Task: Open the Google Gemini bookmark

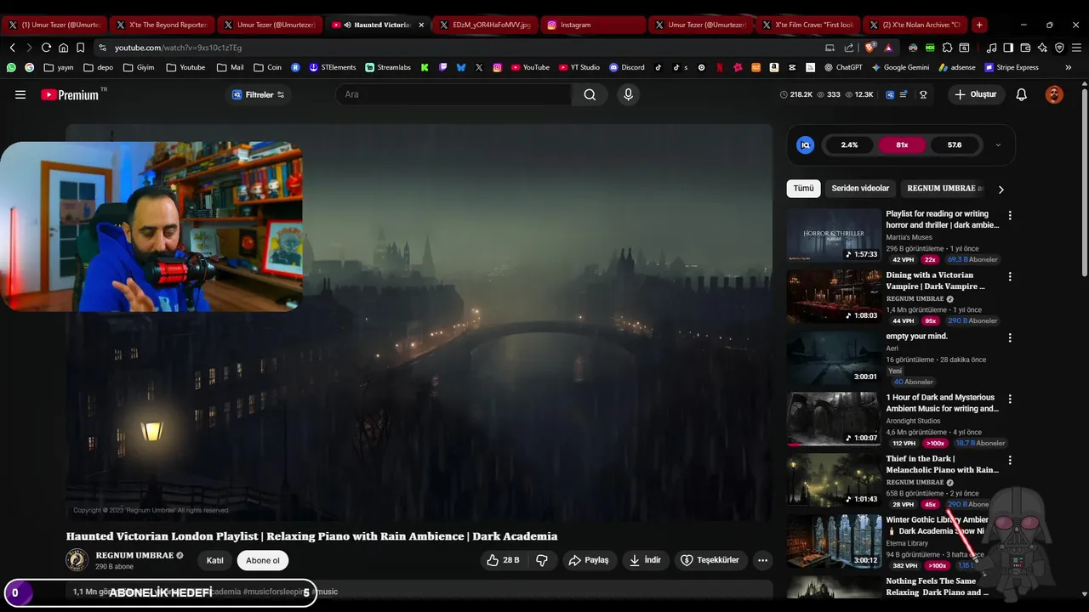Action: 900,67
